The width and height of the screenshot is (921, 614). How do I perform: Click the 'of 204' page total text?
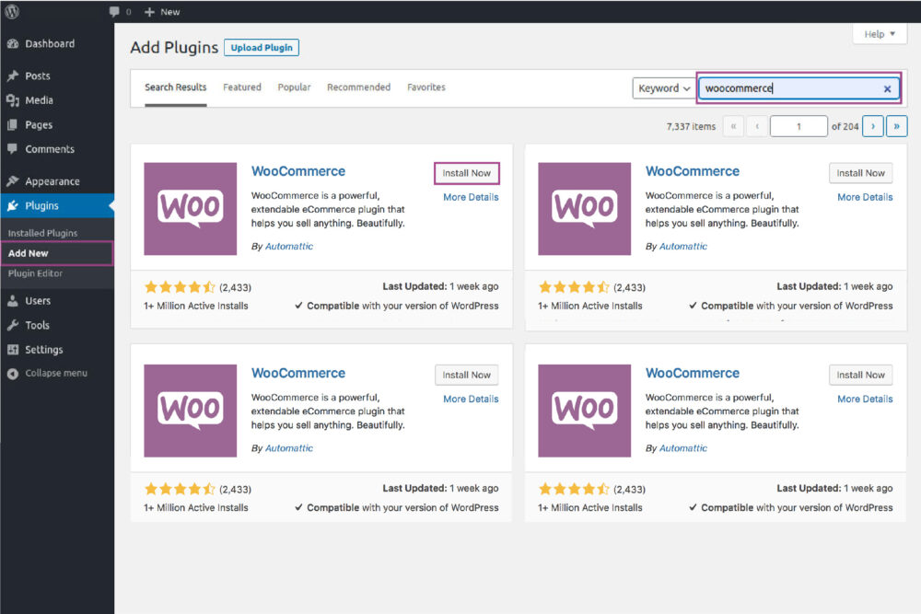pyautogui.click(x=845, y=127)
